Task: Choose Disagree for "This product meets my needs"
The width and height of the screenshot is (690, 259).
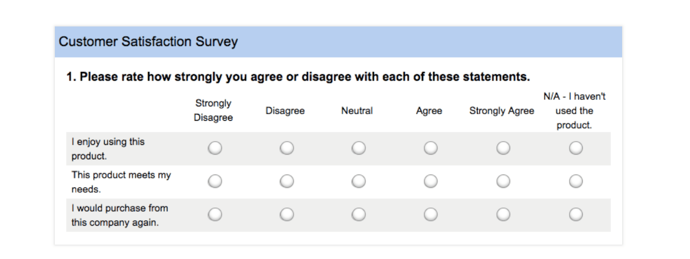Action: pos(287,181)
